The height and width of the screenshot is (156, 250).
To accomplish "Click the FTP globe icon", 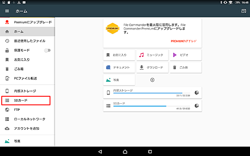I will 7,110.
